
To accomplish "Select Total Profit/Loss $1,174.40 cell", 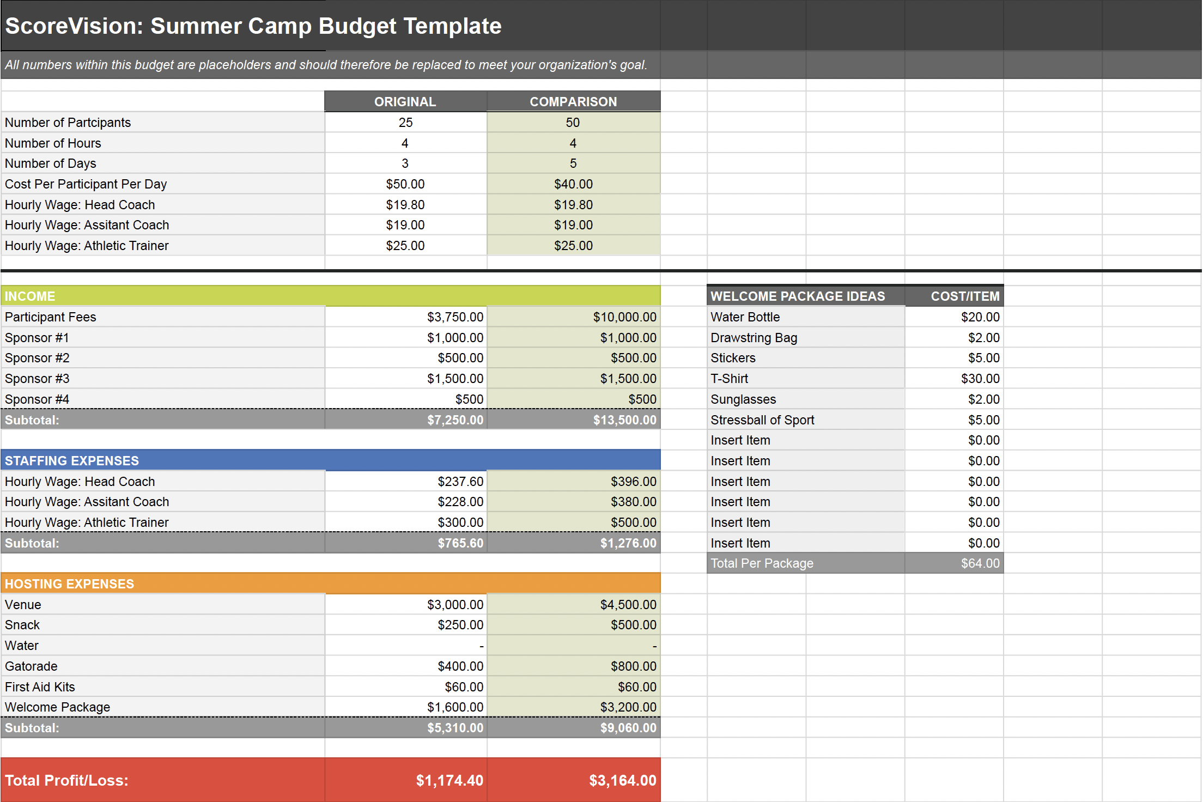I will 405,780.
